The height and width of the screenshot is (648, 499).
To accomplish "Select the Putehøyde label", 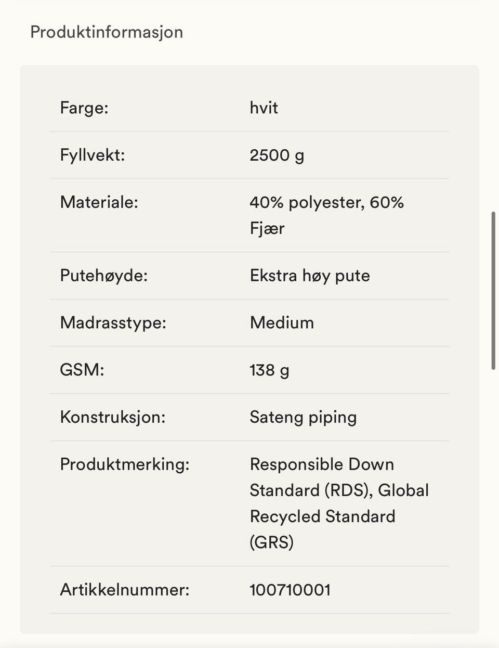I will pyautogui.click(x=104, y=276).
